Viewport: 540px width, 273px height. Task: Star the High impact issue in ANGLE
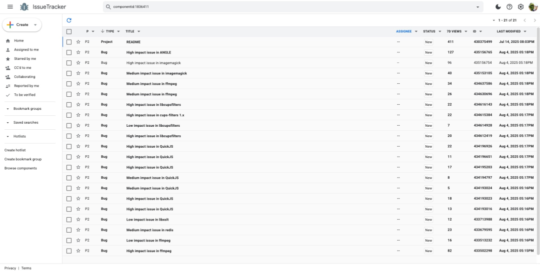pyautogui.click(x=78, y=52)
